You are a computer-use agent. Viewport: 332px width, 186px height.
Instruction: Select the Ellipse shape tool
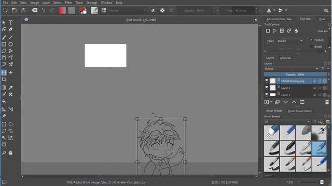(10, 44)
